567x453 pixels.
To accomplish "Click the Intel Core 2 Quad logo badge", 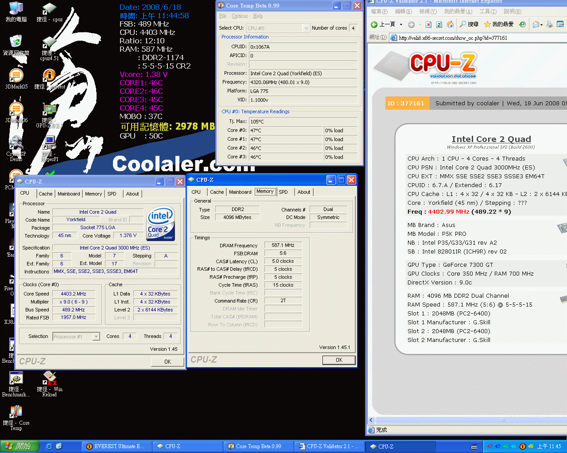I will [160, 223].
